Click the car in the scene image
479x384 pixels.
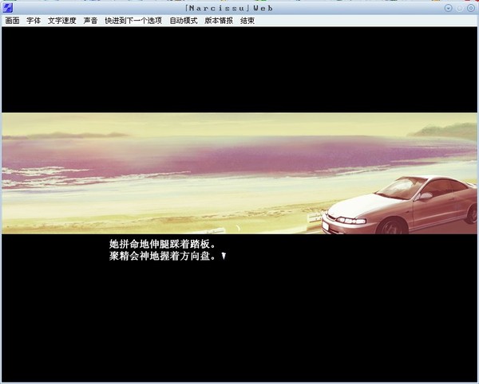point(400,205)
